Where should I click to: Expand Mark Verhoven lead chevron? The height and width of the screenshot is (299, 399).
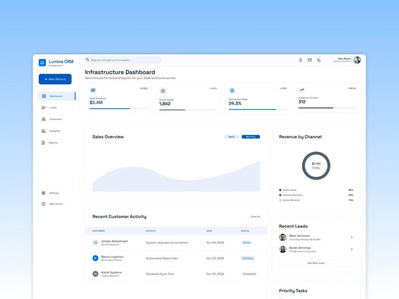click(x=352, y=237)
